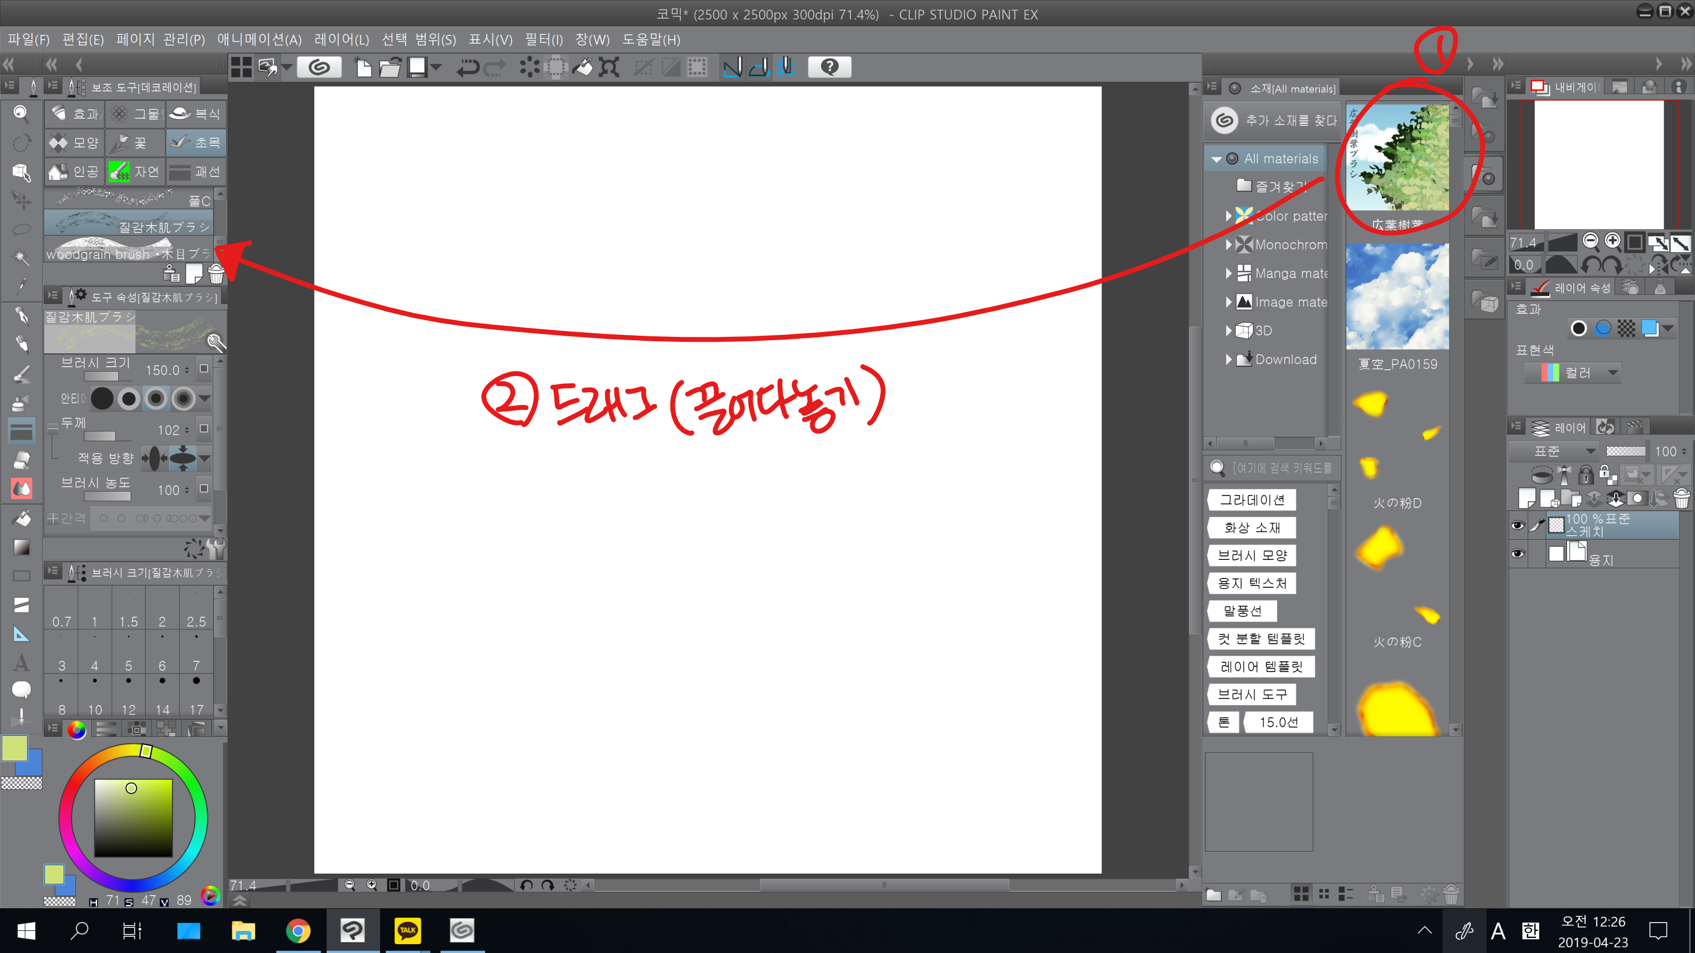
Task: Expand the Download materials folder
Action: 1229,360
